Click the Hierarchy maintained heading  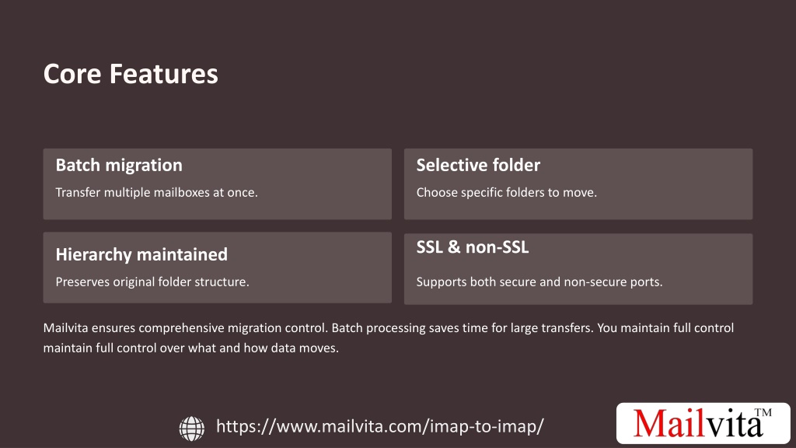pyautogui.click(x=141, y=254)
